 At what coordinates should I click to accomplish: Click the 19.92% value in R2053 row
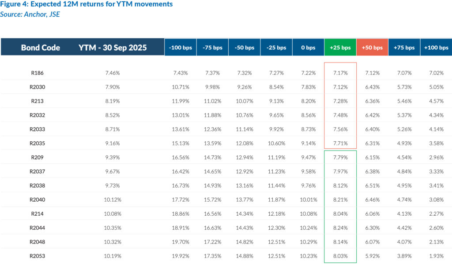[x=180, y=256]
